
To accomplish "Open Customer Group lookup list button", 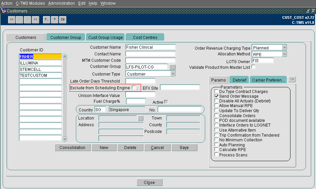I will 173,67.
